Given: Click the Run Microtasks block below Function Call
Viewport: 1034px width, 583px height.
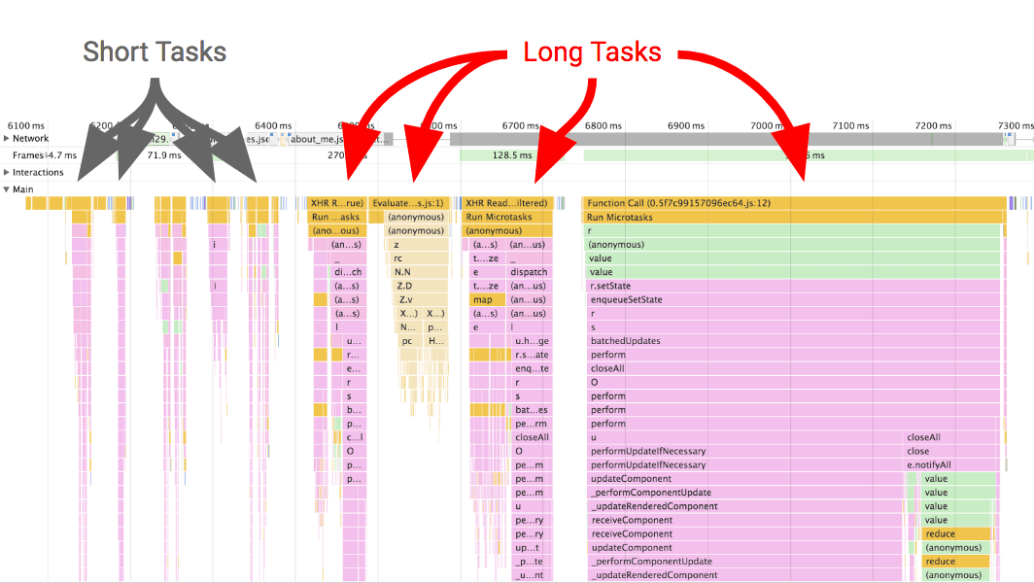Looking at the screenshot, I should pyautogui.click(x=680, y=217).
